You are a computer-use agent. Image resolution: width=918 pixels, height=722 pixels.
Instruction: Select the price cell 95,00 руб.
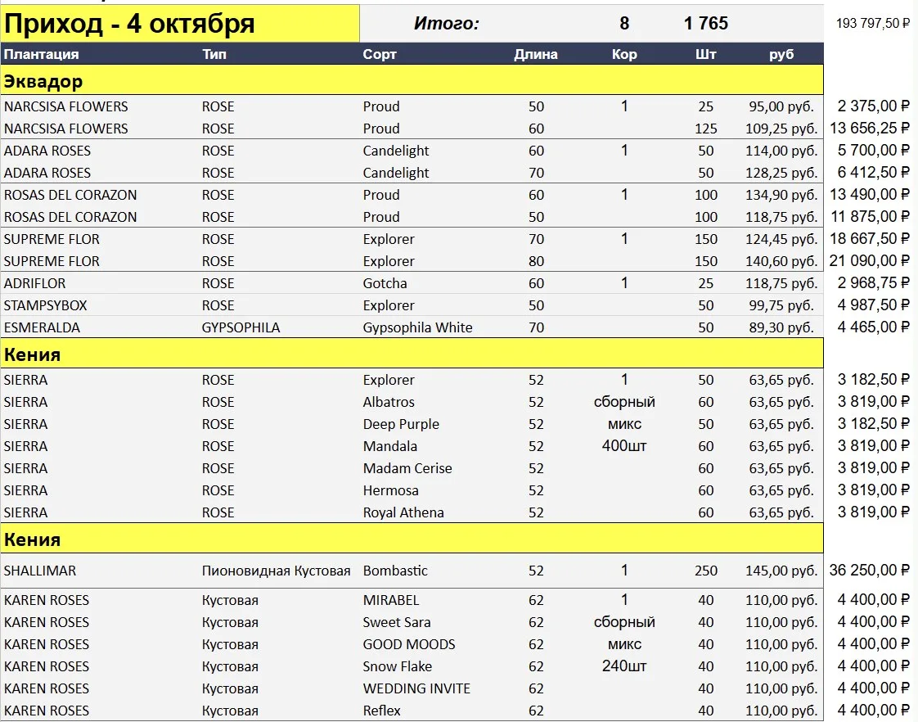coord(781,107)
